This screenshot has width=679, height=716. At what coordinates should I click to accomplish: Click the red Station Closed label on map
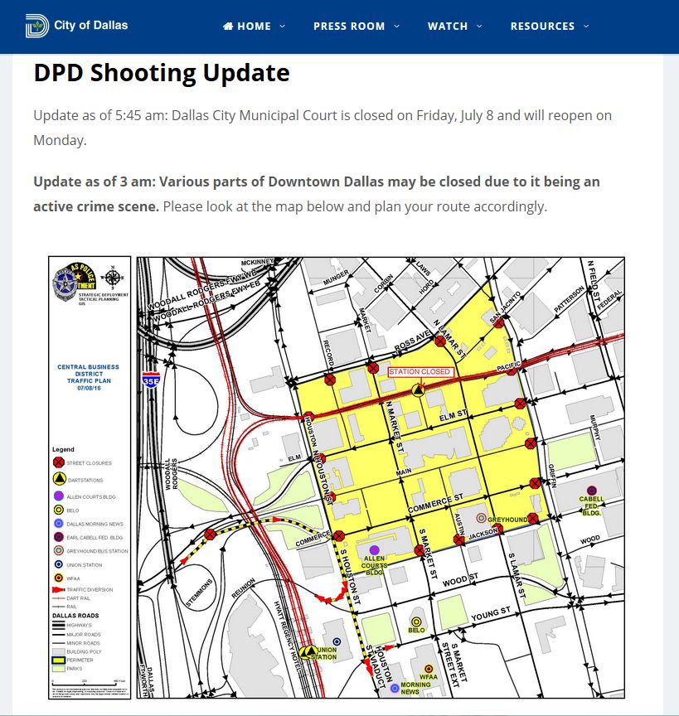[x=420, y=372]
